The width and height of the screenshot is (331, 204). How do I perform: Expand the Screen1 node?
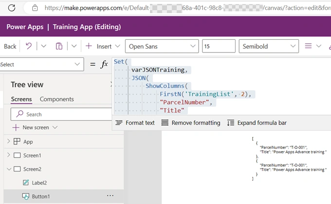(x=8, y=155)
